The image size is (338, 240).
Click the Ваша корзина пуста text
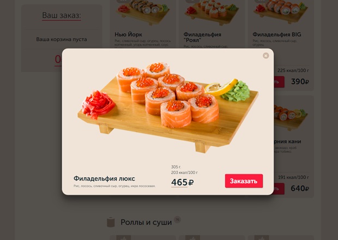pyautogui.click(x=62, y=39)
